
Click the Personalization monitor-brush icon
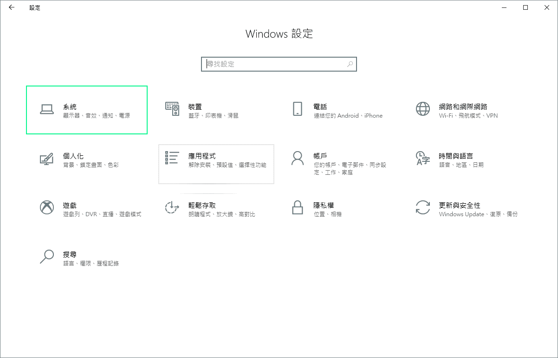pos(47,159)
